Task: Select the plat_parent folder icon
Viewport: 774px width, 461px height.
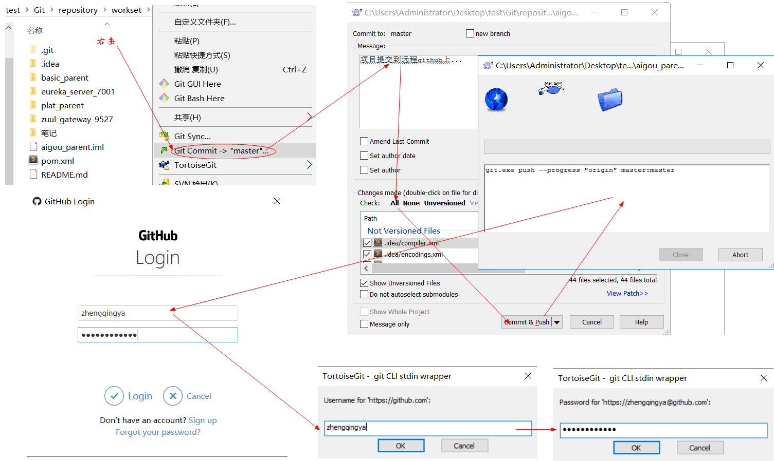Action: point(33,105)
